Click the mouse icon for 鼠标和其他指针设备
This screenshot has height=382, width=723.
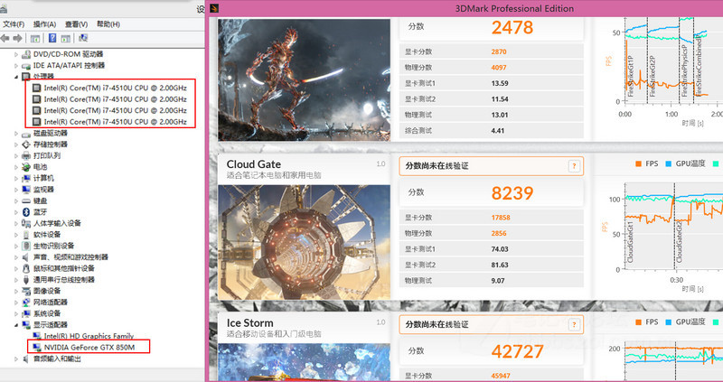26,268
